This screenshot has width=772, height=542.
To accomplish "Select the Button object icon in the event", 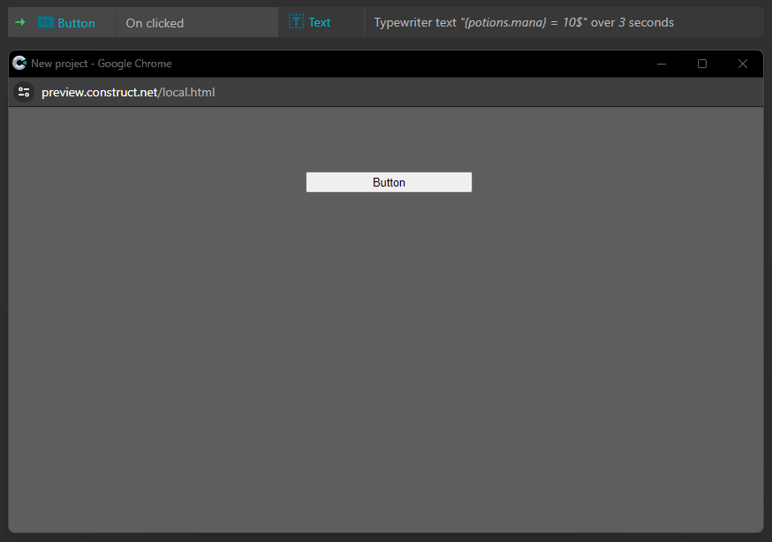I will tap(46, 22).
